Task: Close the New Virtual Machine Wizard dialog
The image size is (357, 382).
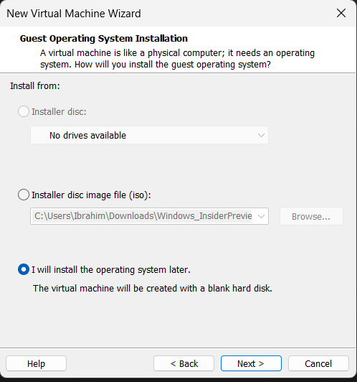Action: 341,13
